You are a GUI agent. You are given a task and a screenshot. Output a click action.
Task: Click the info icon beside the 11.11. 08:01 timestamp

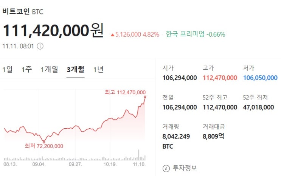click(40, 46)
